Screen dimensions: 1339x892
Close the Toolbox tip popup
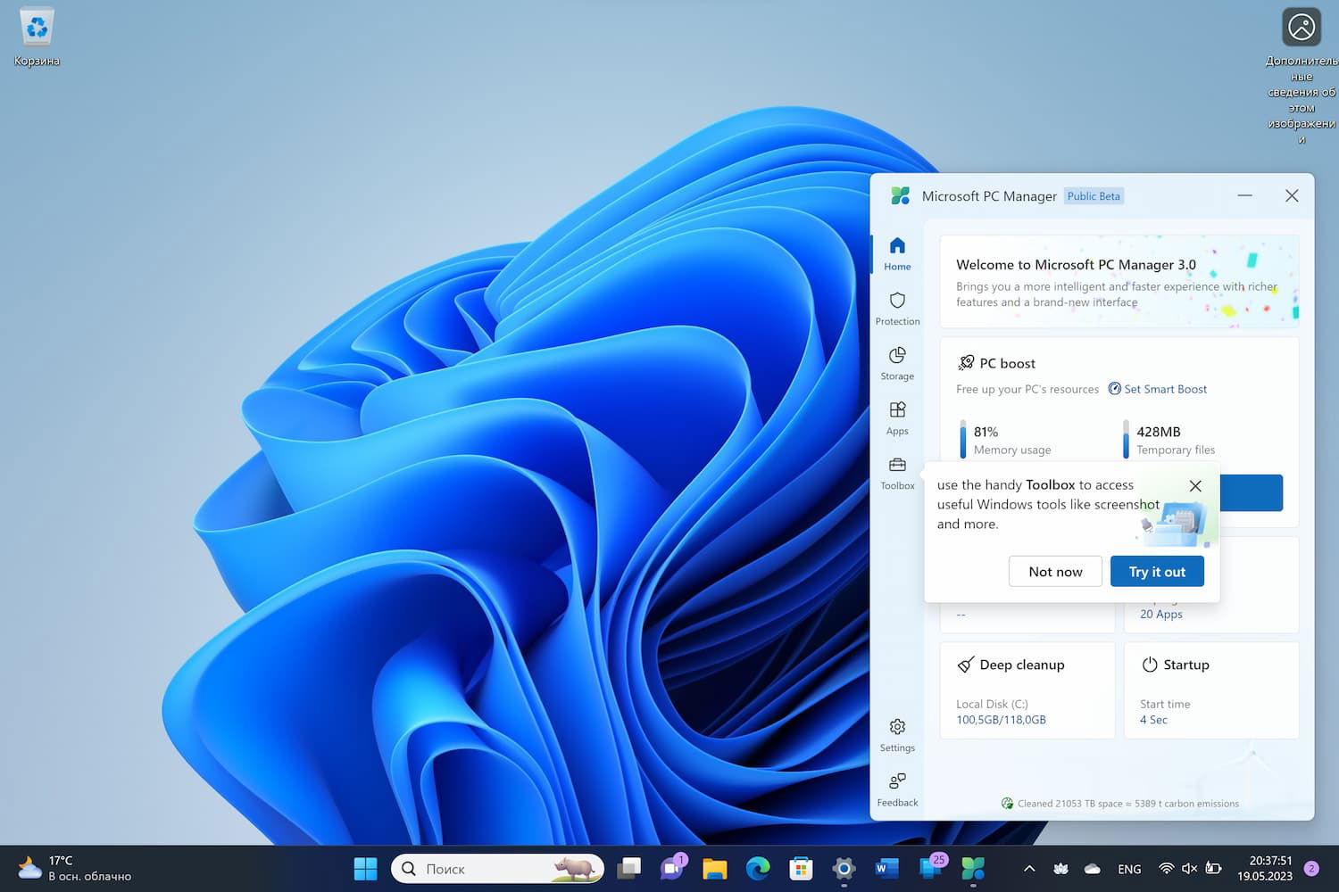(x=1195, y=486)
